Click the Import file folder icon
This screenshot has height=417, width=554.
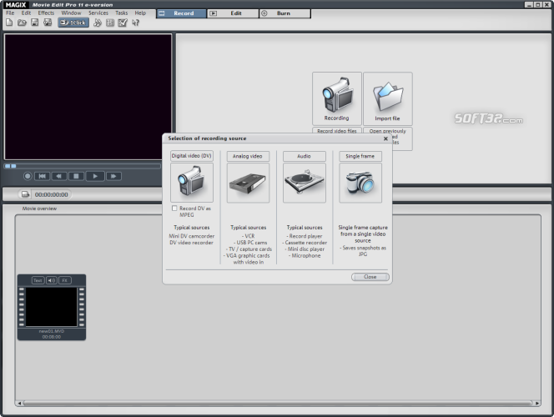[x=388, y=98]
